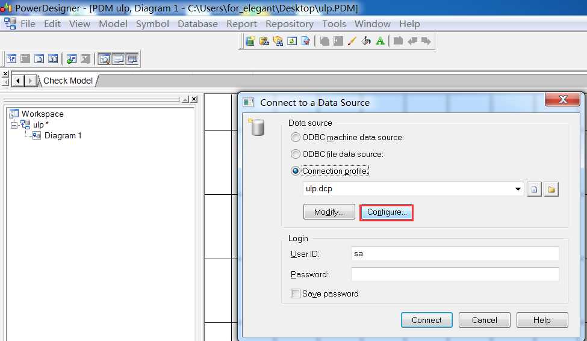The width and height of the screenshot is (587, 341).
Task: Click the blue hierarchy diagram window icon
Action: click(11, 59)
